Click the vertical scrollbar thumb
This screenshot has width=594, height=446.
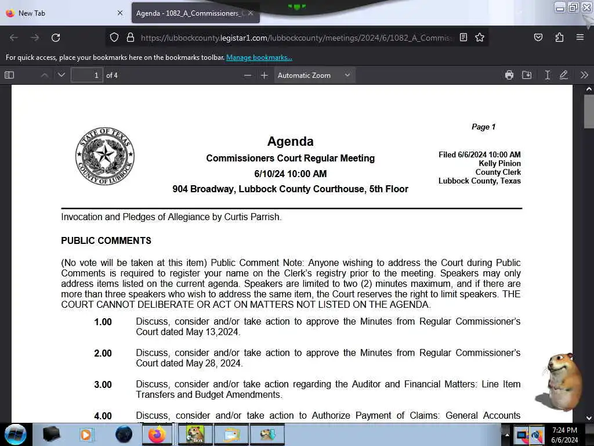(x=589, y=111)
